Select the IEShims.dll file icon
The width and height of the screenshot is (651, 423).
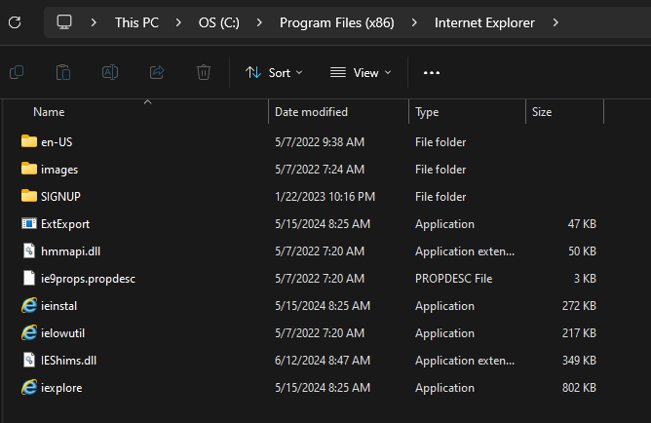tap(29, 360)
